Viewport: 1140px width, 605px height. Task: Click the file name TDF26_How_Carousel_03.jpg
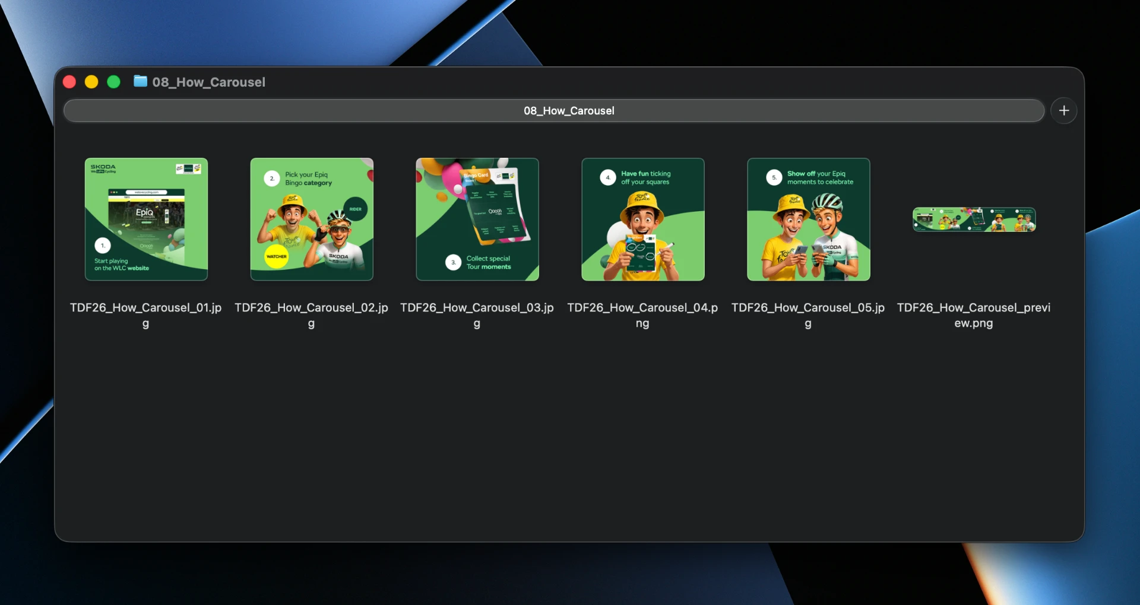point(477,316)
